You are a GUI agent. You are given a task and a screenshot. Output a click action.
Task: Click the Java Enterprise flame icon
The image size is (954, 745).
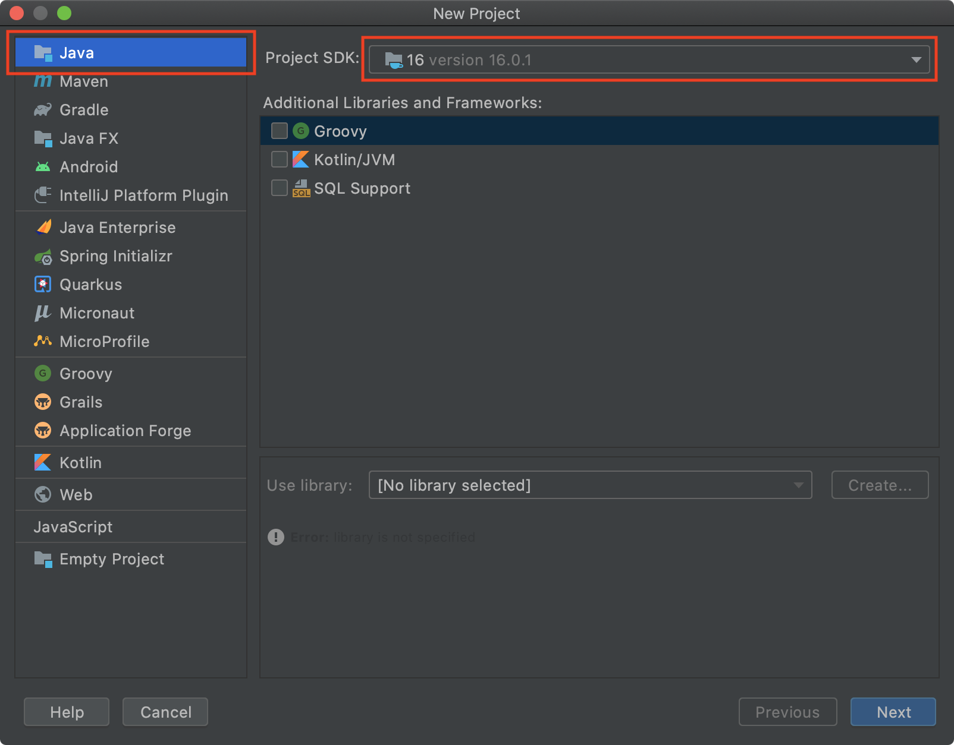point(43,227)
